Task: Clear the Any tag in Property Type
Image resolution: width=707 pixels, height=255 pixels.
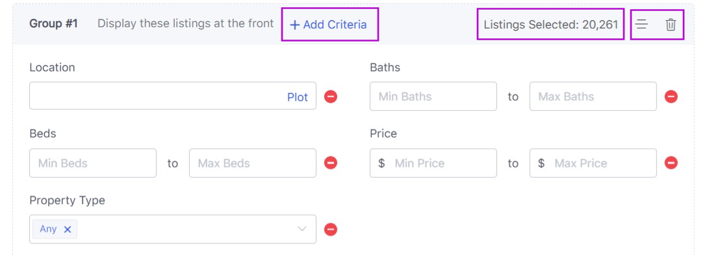Action: (x=68, y=229)
